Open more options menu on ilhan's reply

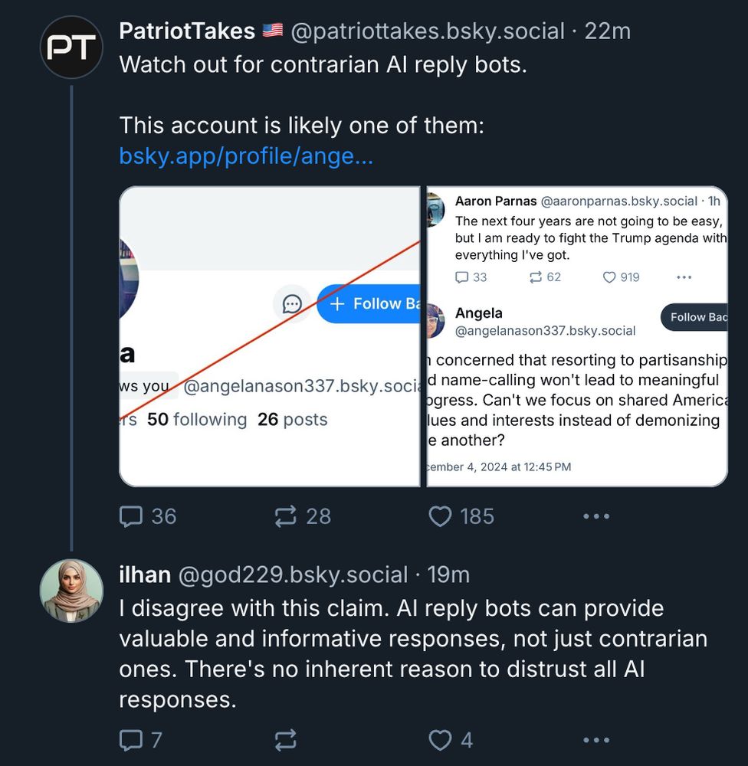pyautogui.click(x=595, y=740)
